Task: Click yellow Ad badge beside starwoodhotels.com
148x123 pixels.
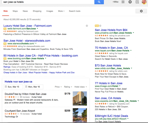Action: 5,44
